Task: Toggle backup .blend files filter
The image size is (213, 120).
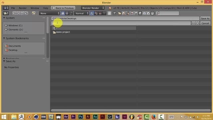Action: click(128, 13)
